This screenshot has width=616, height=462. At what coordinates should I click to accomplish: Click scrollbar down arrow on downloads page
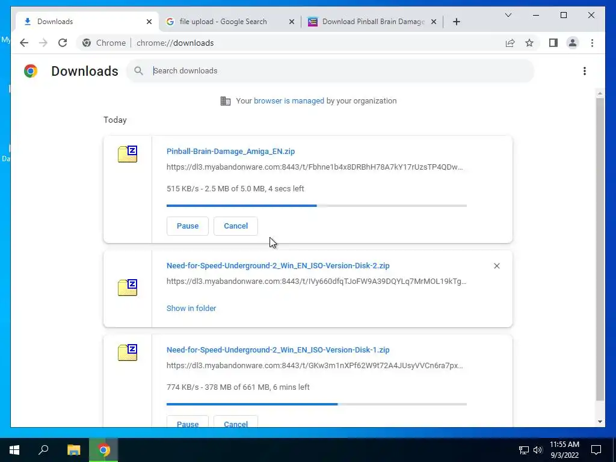point(600,422)
